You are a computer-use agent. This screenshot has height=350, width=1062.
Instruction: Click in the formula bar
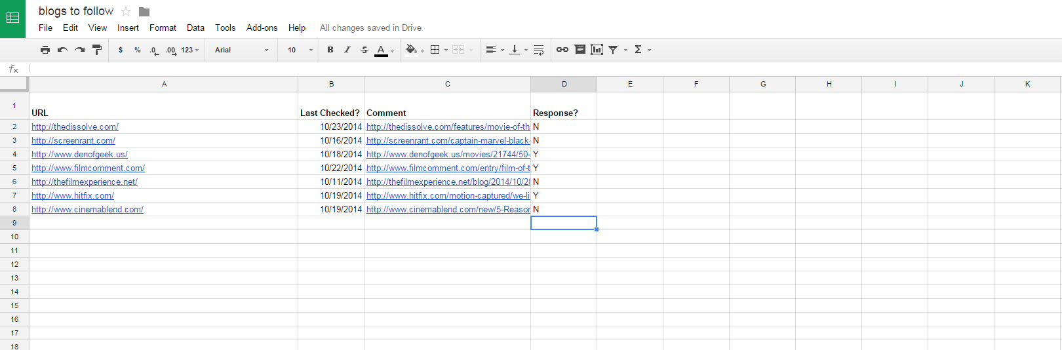coord(544,69)
